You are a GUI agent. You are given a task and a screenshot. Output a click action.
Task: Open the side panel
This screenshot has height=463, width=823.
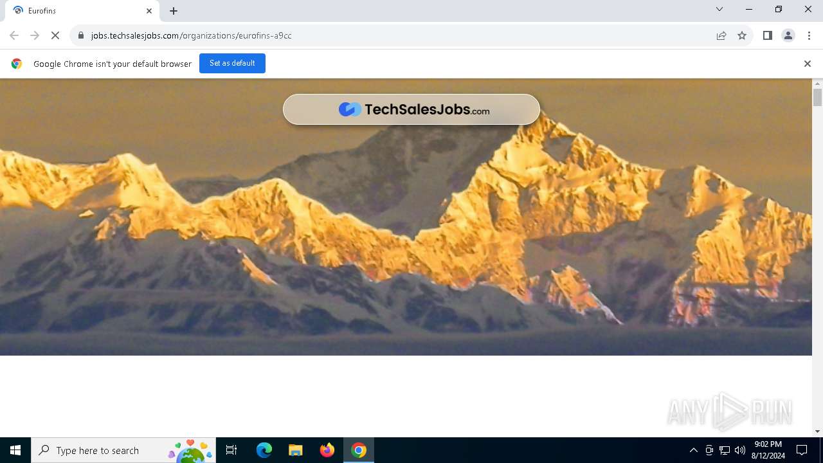(768, 35)
